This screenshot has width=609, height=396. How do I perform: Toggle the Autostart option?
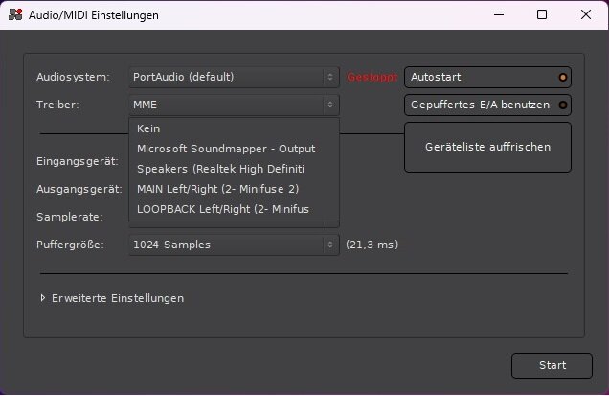(x=487, y=77)
